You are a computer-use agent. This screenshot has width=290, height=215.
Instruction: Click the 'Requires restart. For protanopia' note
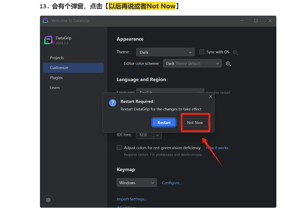(x=163, y=155)
